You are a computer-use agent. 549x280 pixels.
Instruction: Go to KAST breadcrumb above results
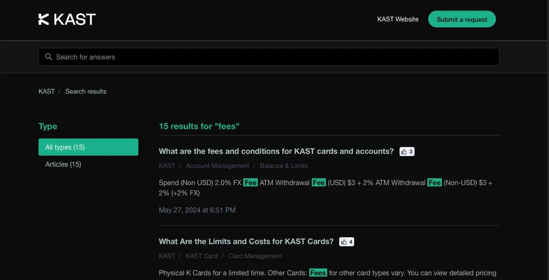pyautogui.click(x=47, y=92)
